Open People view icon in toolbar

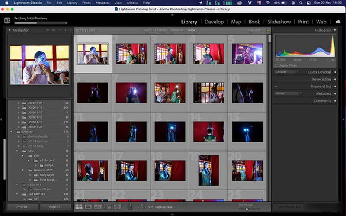117,207
